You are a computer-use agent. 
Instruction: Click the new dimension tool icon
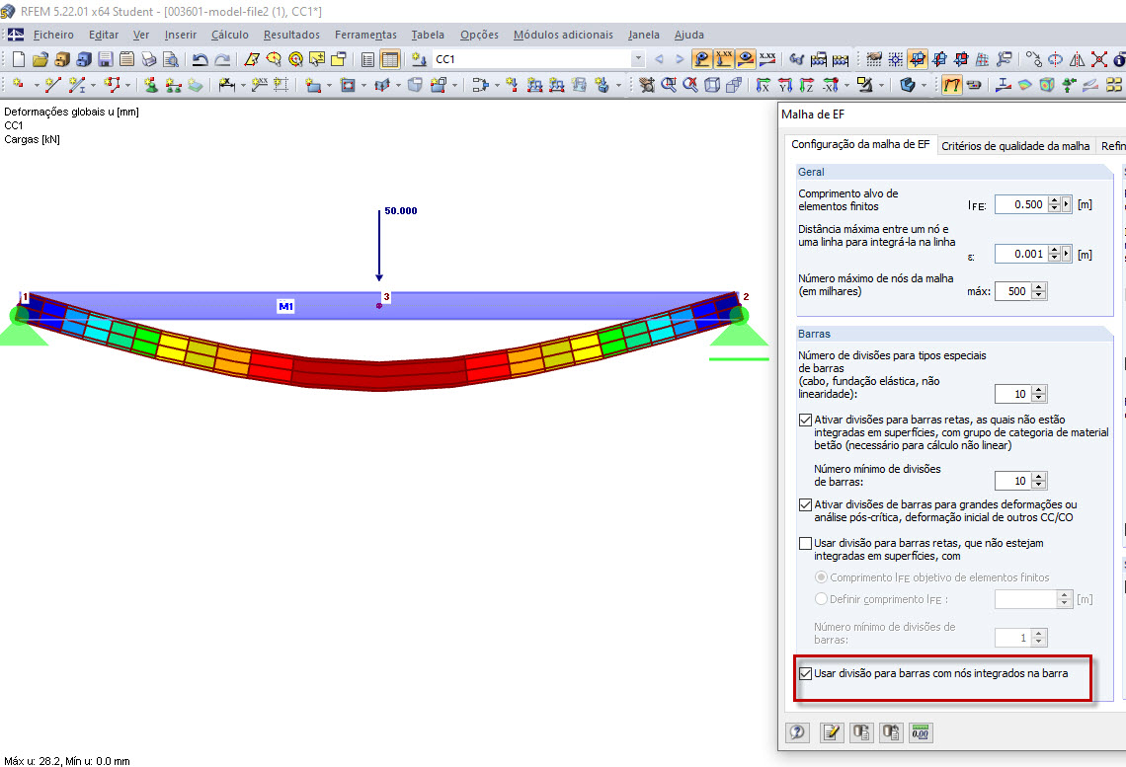click(x=227, y=85)
